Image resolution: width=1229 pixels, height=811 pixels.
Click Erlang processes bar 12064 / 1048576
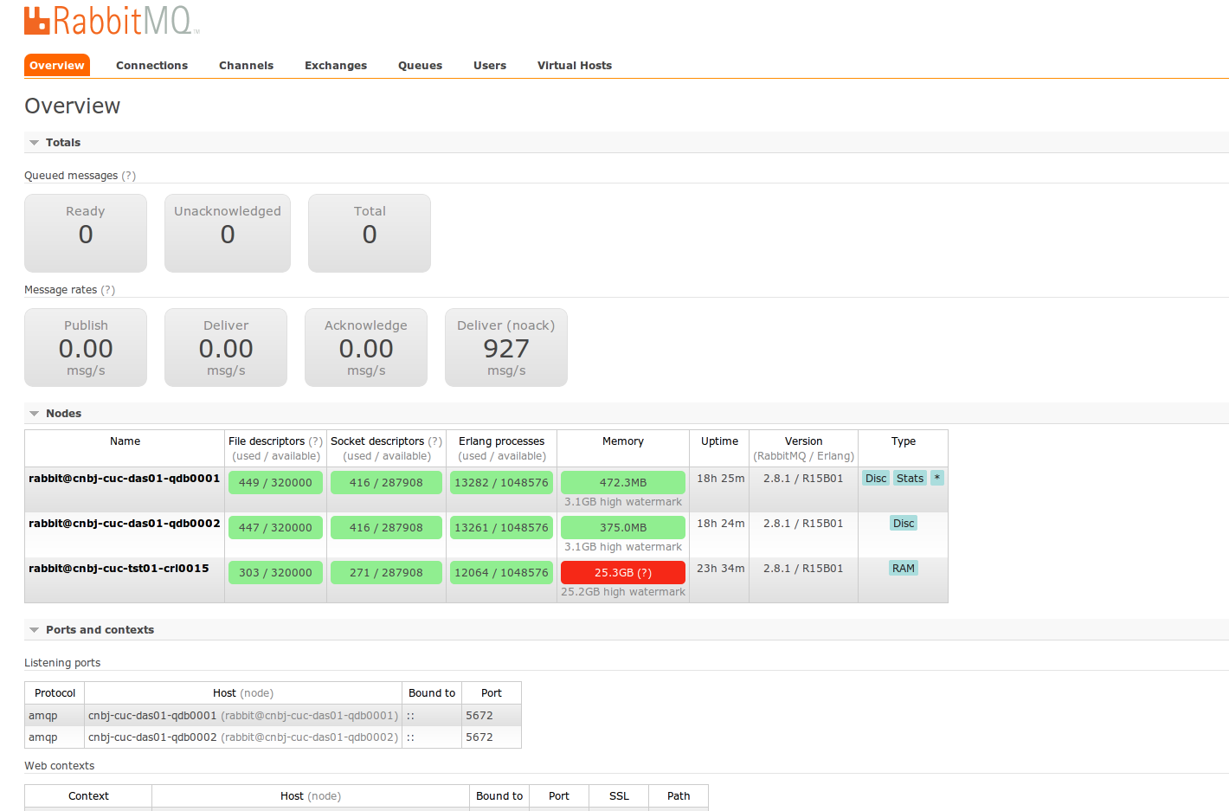(x=501, y=572)
